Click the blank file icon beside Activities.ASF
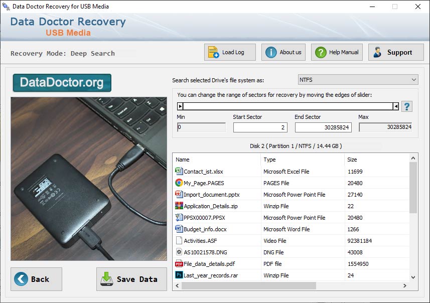430x303 pixels. pyautogui.click(x=179, y=240)
